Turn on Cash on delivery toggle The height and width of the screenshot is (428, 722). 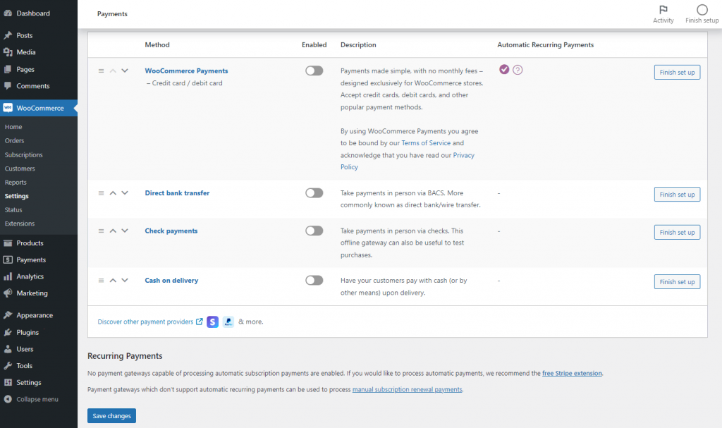314,281
